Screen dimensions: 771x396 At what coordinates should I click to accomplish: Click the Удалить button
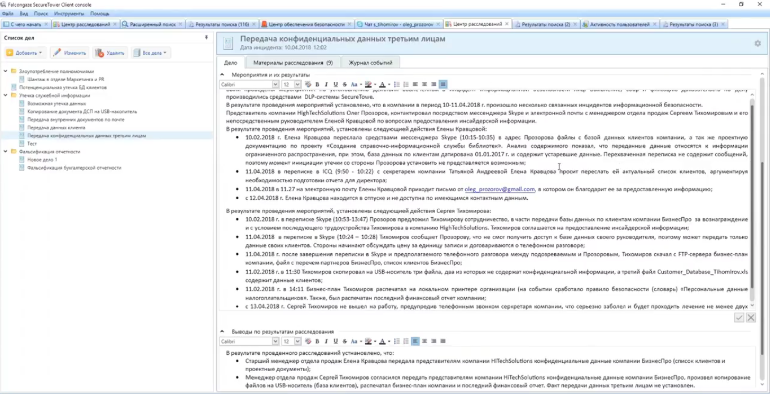(110, 52)
